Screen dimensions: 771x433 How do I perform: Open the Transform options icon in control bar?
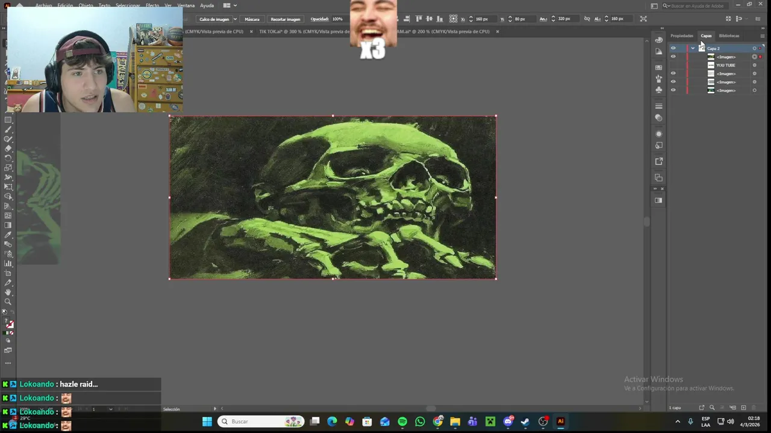643,19
